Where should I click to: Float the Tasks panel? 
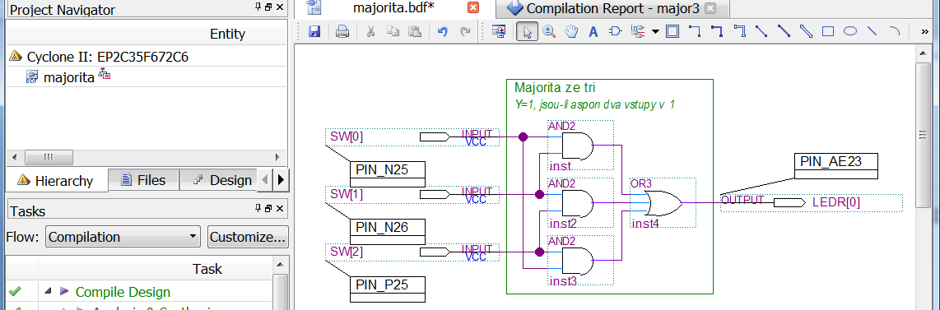269,208
